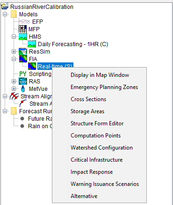173x205 pixels.
Task: Collapse the Models folder
Action: [5, 14]
